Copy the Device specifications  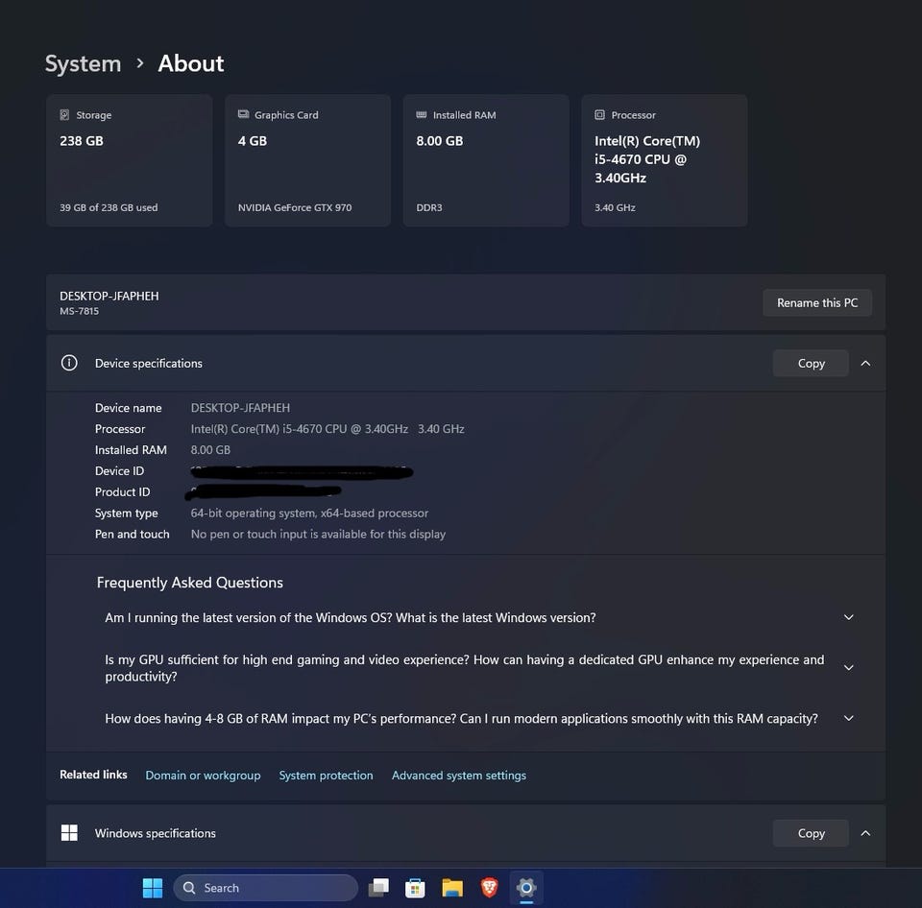[811, 363]
